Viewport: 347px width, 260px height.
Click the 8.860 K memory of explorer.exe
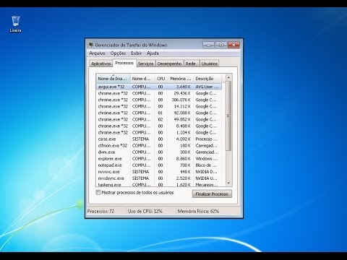tap(183, 159)
